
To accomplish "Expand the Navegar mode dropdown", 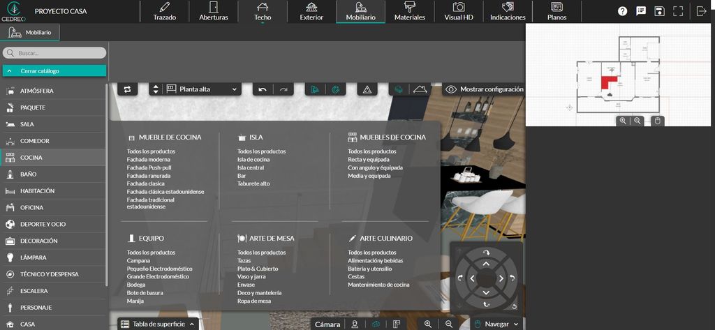I will click(496, 324).
